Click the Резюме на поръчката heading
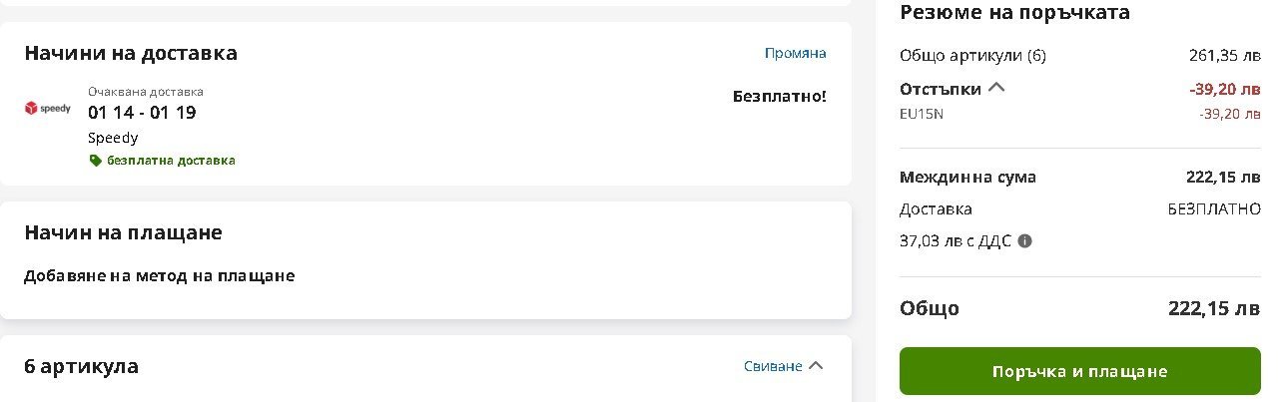This screenshot has height=402, width=1284. pos(1014,13)
